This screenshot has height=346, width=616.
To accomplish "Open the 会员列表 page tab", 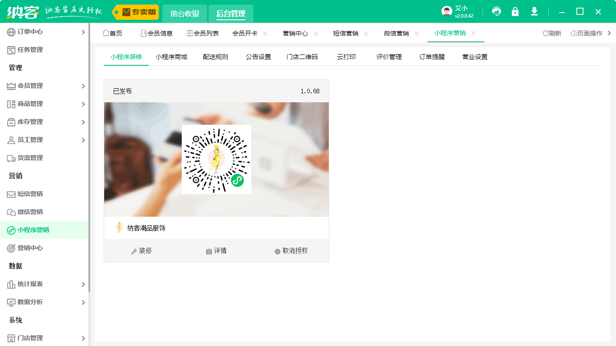I will [x=202, y=33].
